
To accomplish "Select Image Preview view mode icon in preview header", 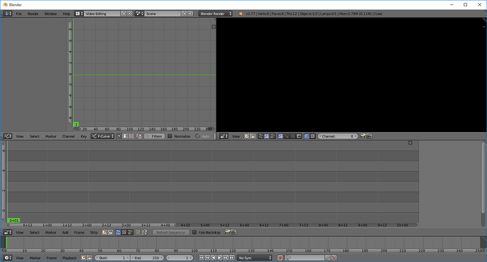I will [266, 136].
